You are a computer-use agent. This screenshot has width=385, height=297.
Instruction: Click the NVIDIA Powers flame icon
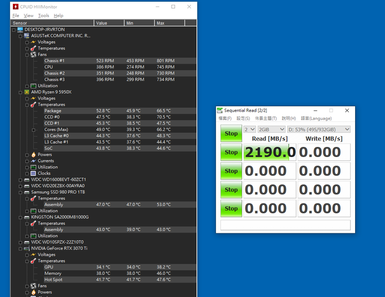click(33, 292)
